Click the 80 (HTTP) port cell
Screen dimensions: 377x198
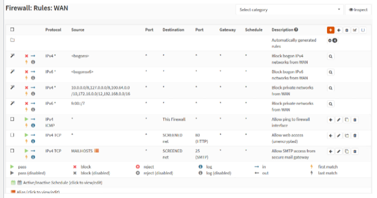click(x=202, y=138)
